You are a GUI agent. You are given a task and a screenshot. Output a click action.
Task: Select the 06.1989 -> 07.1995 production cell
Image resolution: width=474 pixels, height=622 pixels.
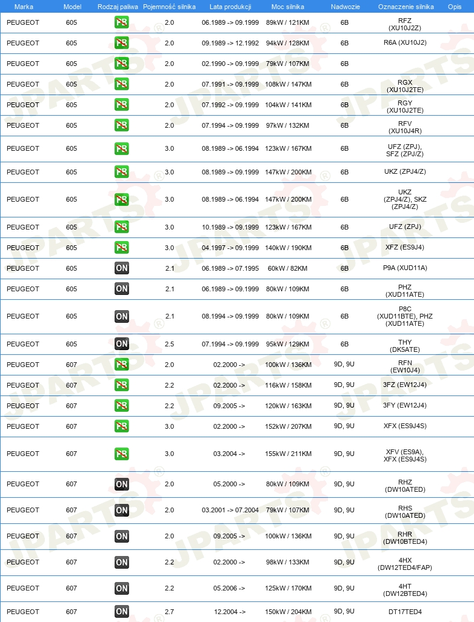[x=230, y=268]
